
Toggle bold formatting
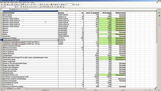23,7
